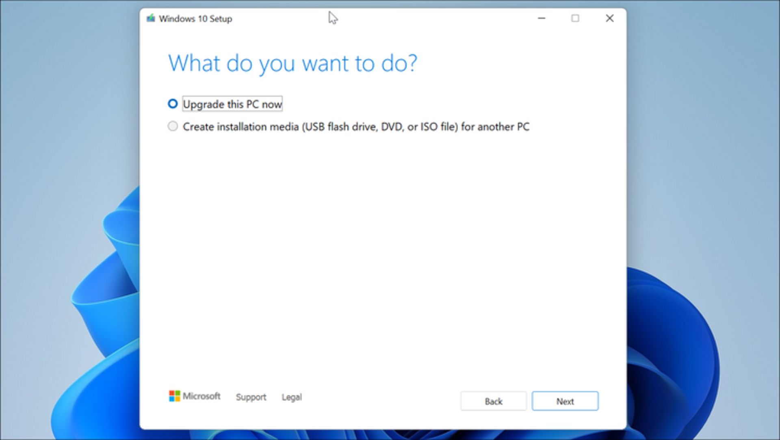Click the blank white area in the dialog body
The image size is (780, 440).
point(382,252)
